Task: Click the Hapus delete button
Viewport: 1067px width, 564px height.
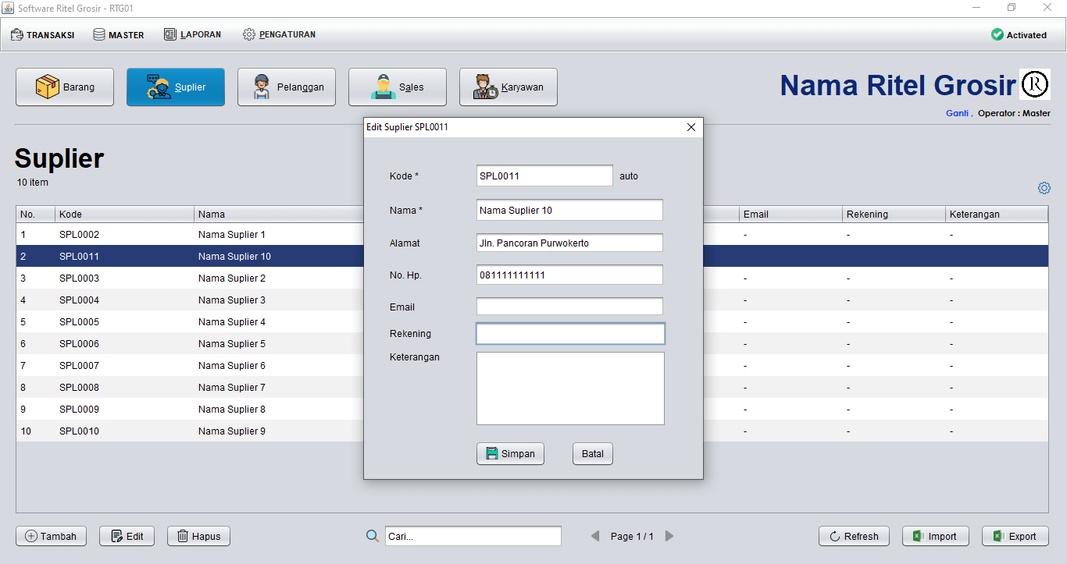Action: point(198,536)
